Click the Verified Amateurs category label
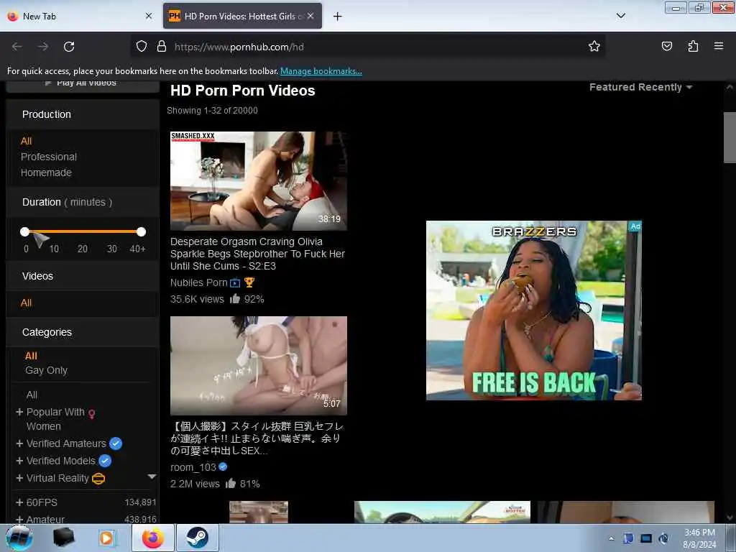Viewport: 736px width, 552px height. [66, 443]
